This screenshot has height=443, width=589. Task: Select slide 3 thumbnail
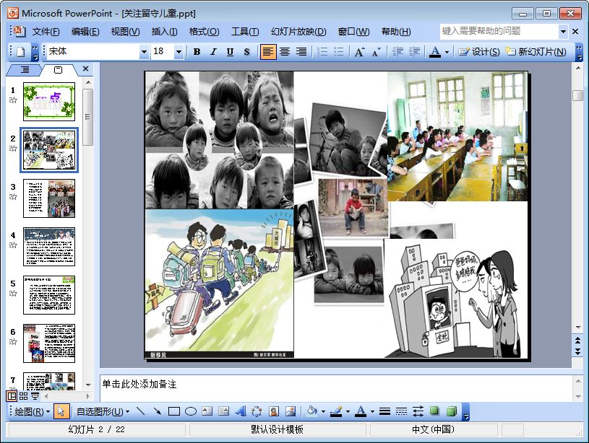49,198
